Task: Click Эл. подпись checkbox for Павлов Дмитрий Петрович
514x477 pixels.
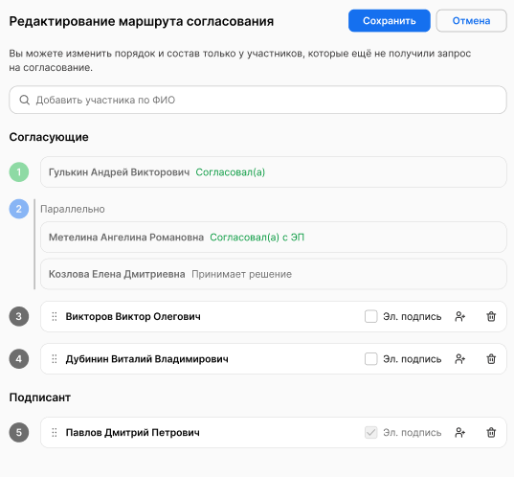Action: tap(371, 432)
